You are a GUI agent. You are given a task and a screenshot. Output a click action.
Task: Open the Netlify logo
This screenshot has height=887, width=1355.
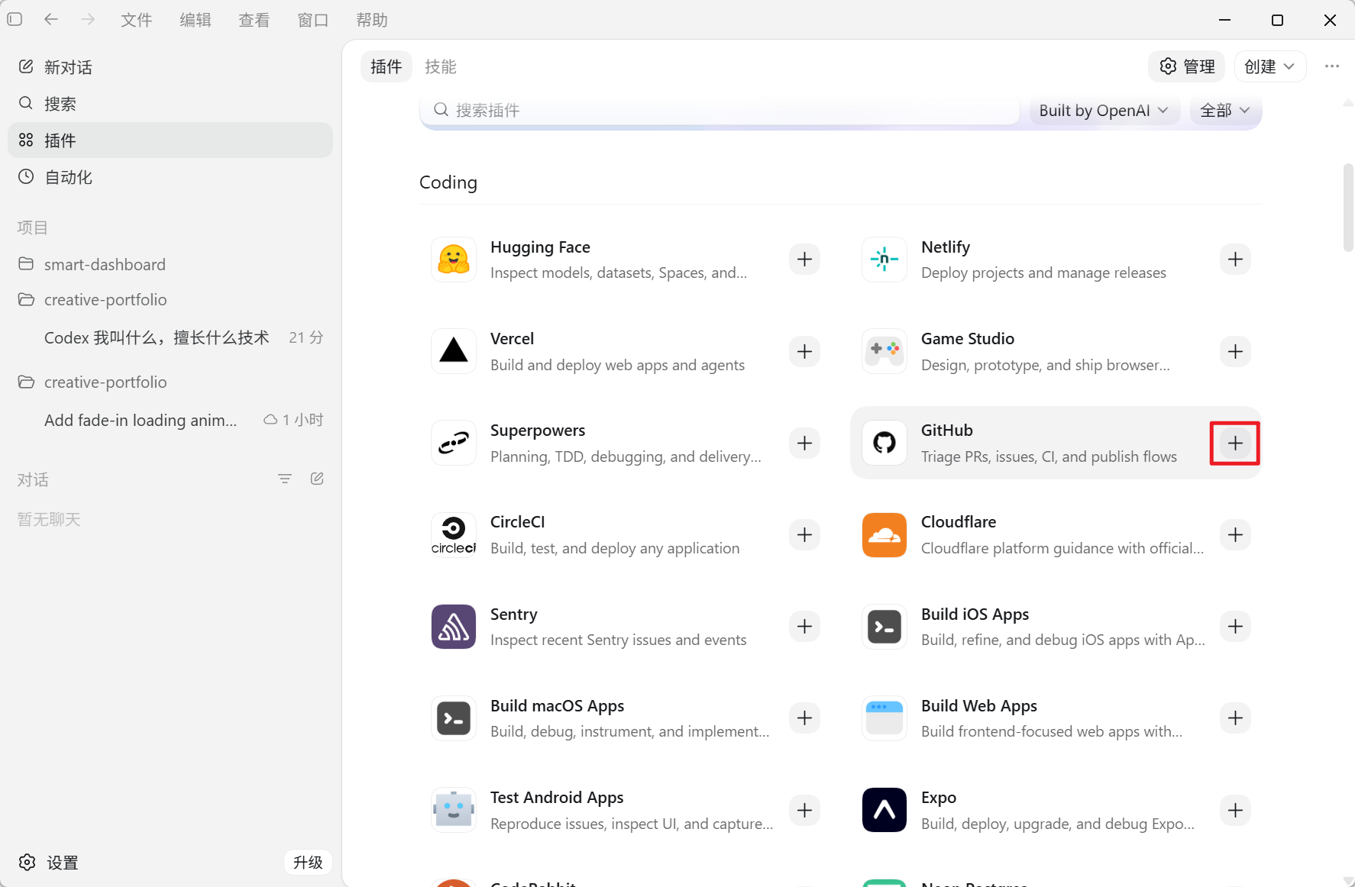coord(884,260)
